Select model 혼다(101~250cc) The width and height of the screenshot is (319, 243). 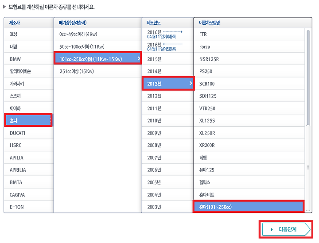click(x=249, y=206)
